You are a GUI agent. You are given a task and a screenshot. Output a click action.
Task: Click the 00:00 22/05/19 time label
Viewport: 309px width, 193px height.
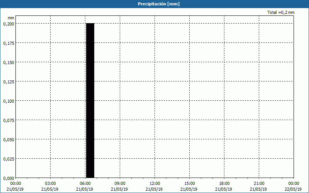(293, 186)
